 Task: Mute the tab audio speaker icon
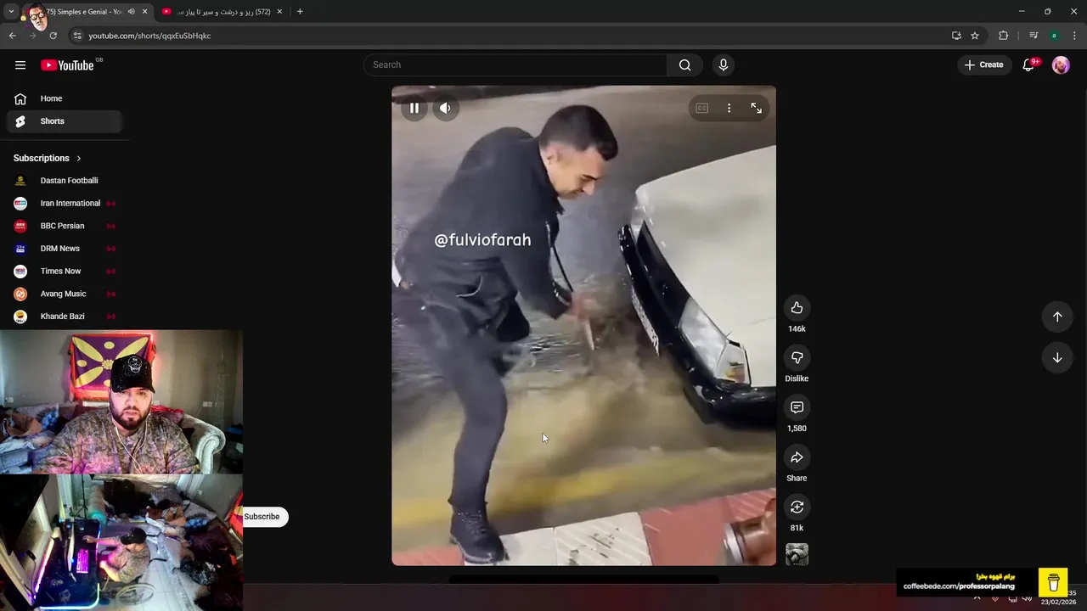pyautogui.click(x=131, y=11)
